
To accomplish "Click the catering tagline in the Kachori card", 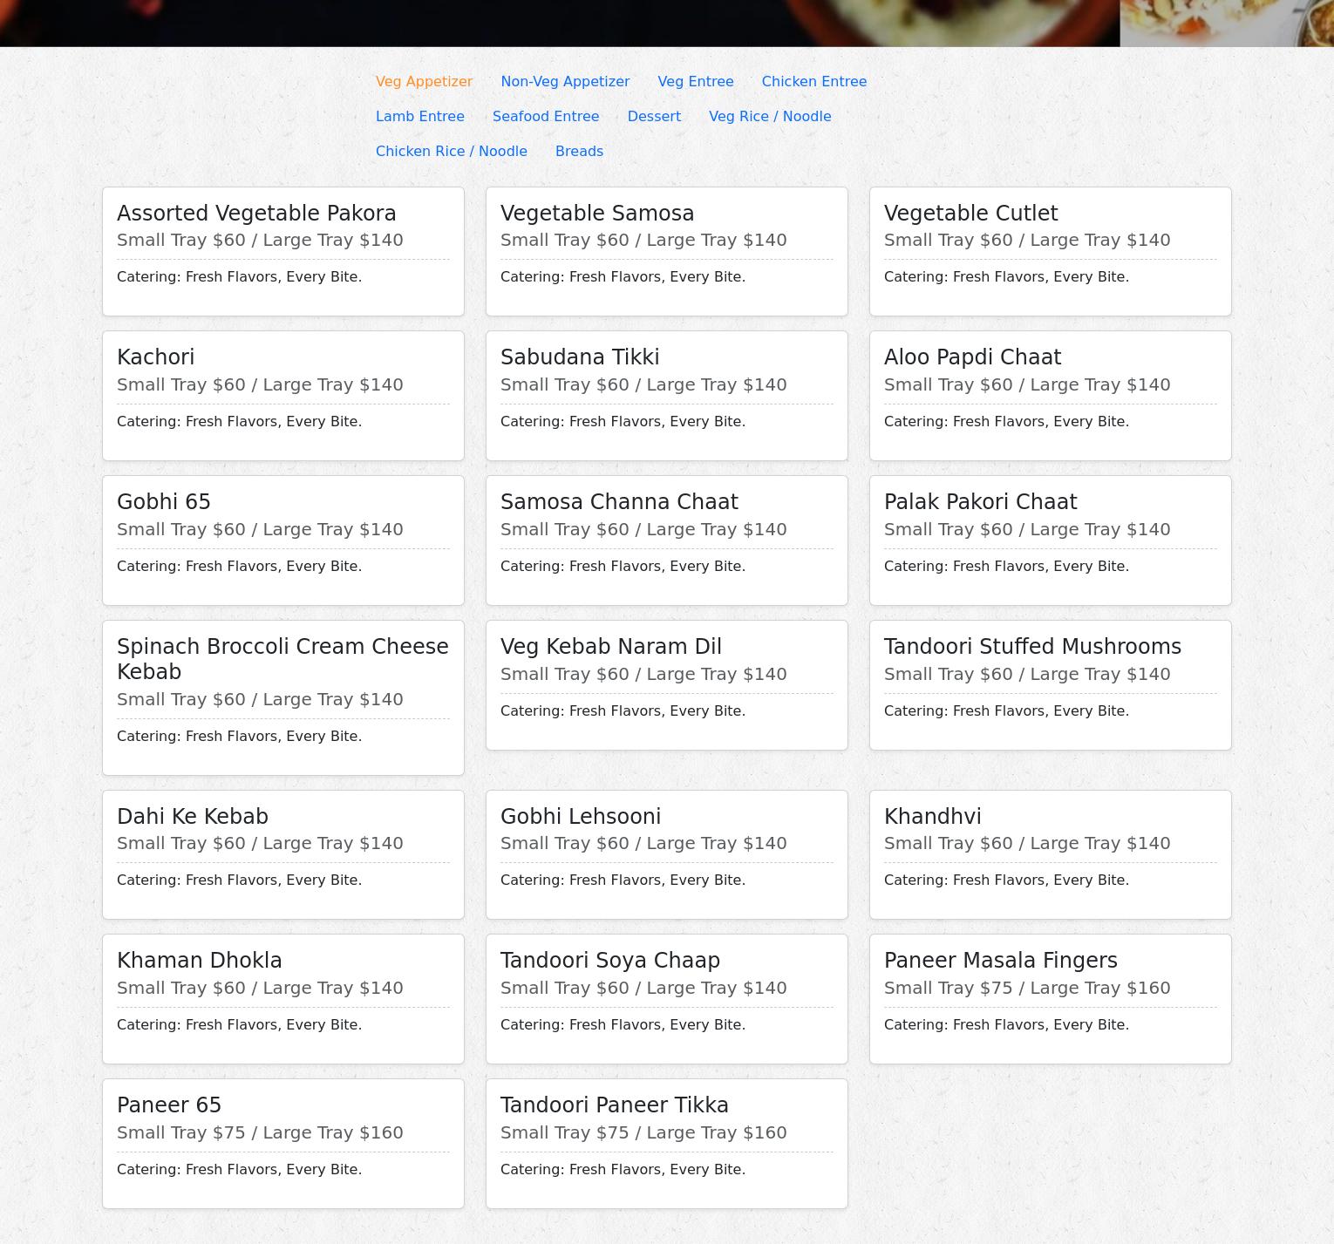I will coord(239,421).
